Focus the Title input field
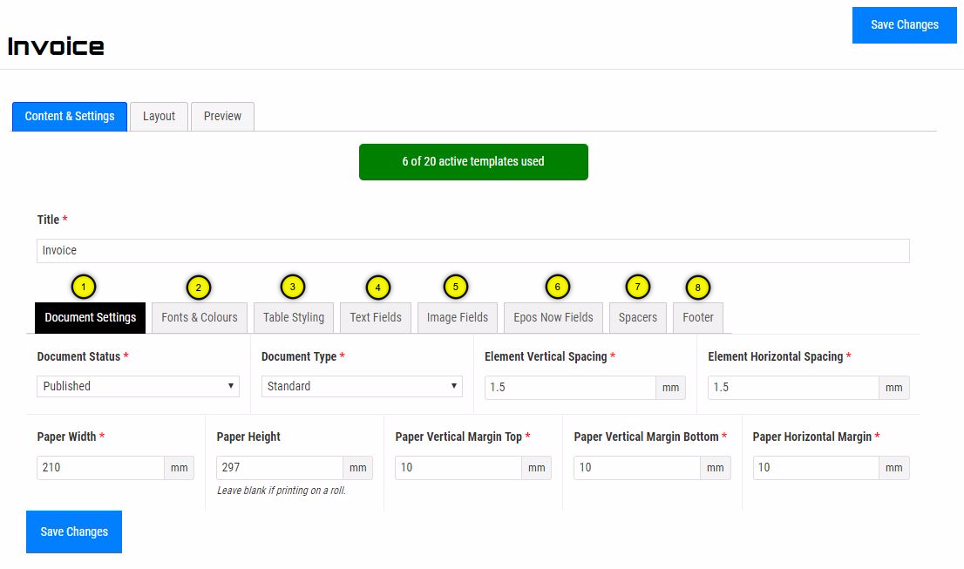The image size is (964, 569). click(x=473, y=251)
